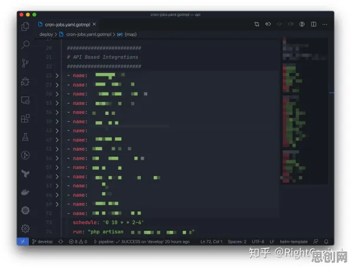Select the cron-jobs.yaml.gotmpl editor tab
The width and height of the screenshot is (351, 268).
pos(67,24)
